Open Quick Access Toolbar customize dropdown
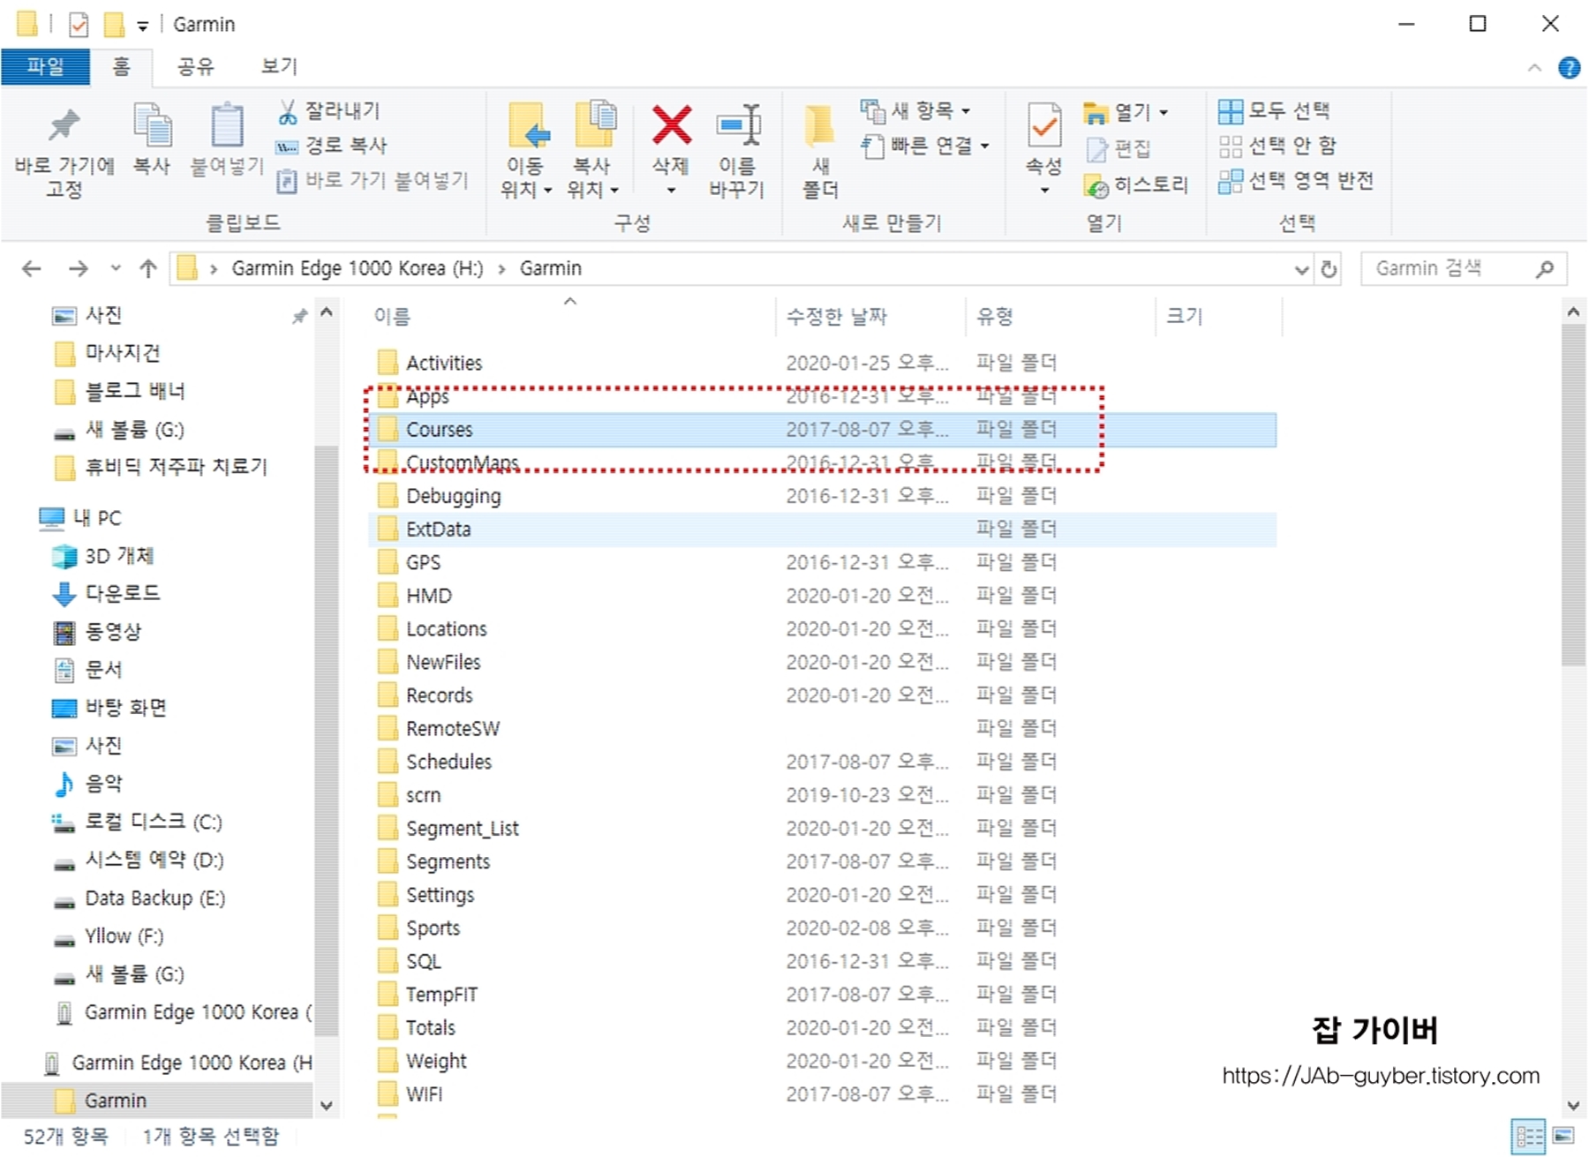Viewport: 1589px width, 1157px height. [x=143, y=26]
